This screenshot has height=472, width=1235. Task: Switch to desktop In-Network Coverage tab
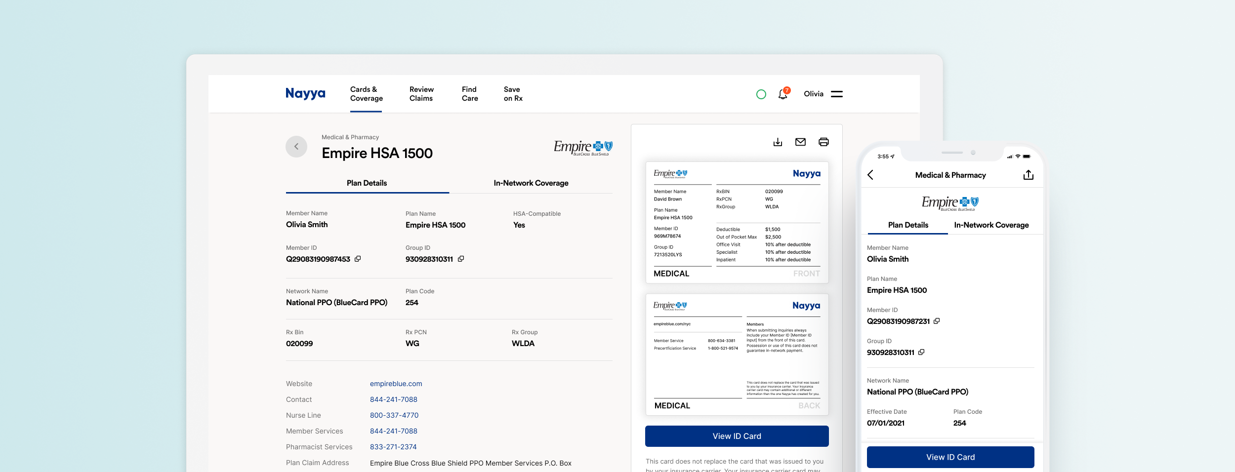(x=531, y=183)
